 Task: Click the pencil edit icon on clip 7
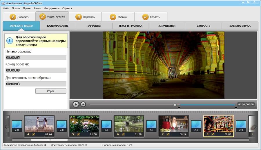click(168, 134)
